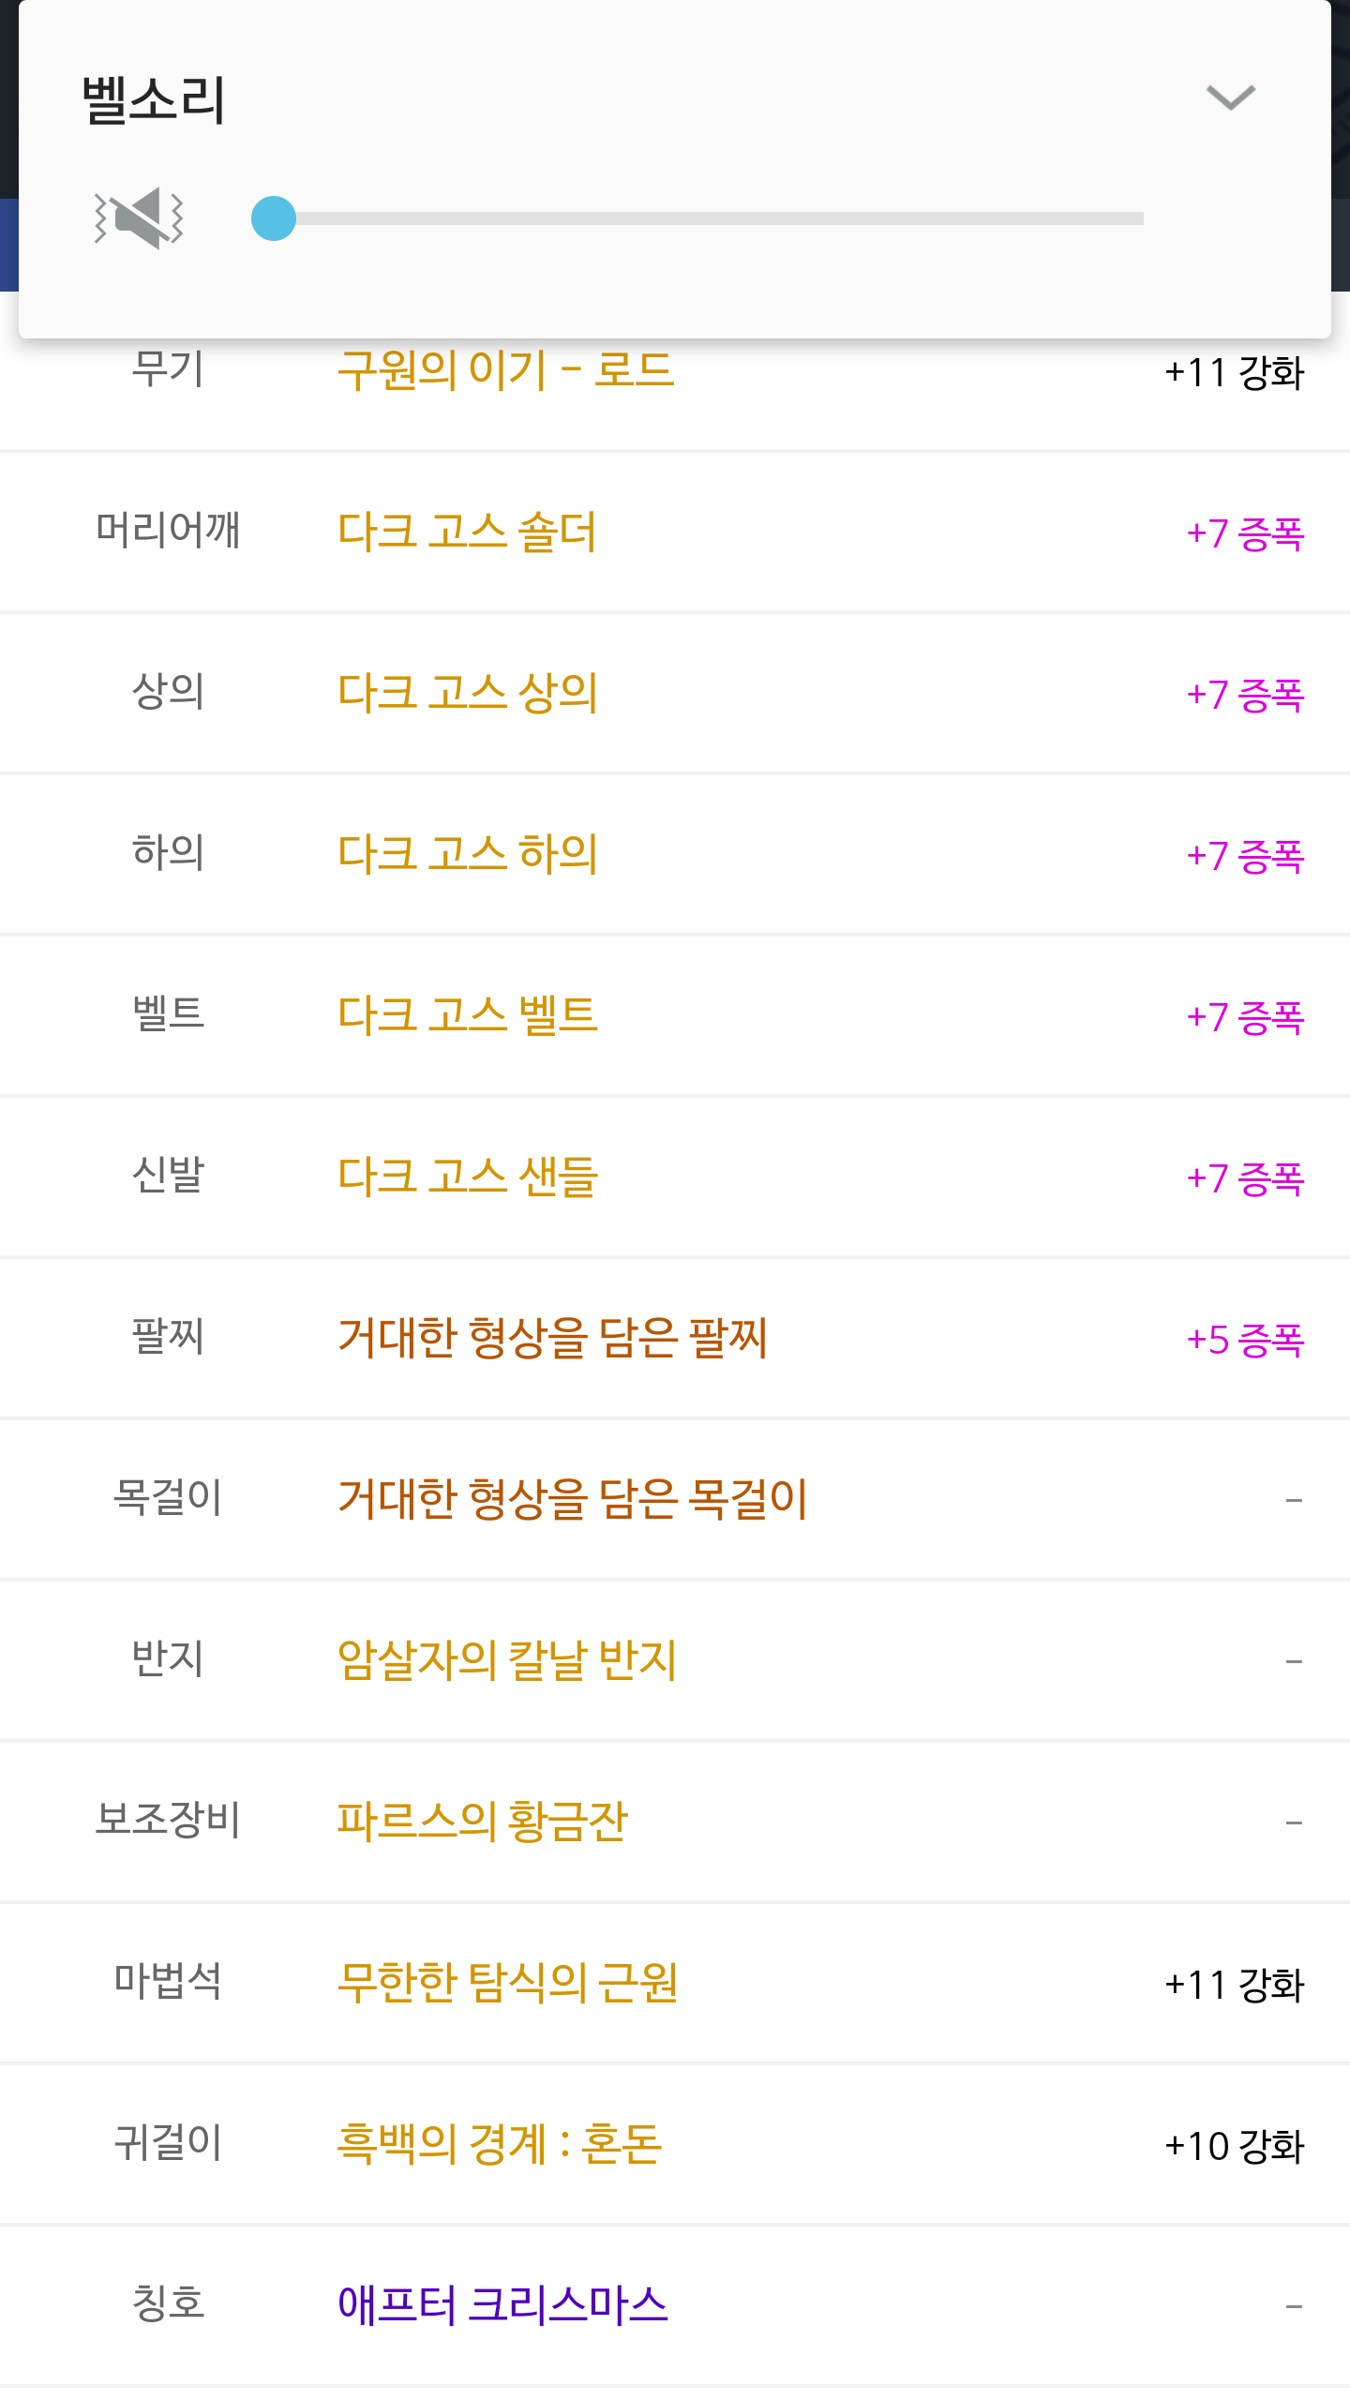Click the +5 증폭 value for 팔찌
The image size is (1350, 2400).
tap(1245, 1340)
